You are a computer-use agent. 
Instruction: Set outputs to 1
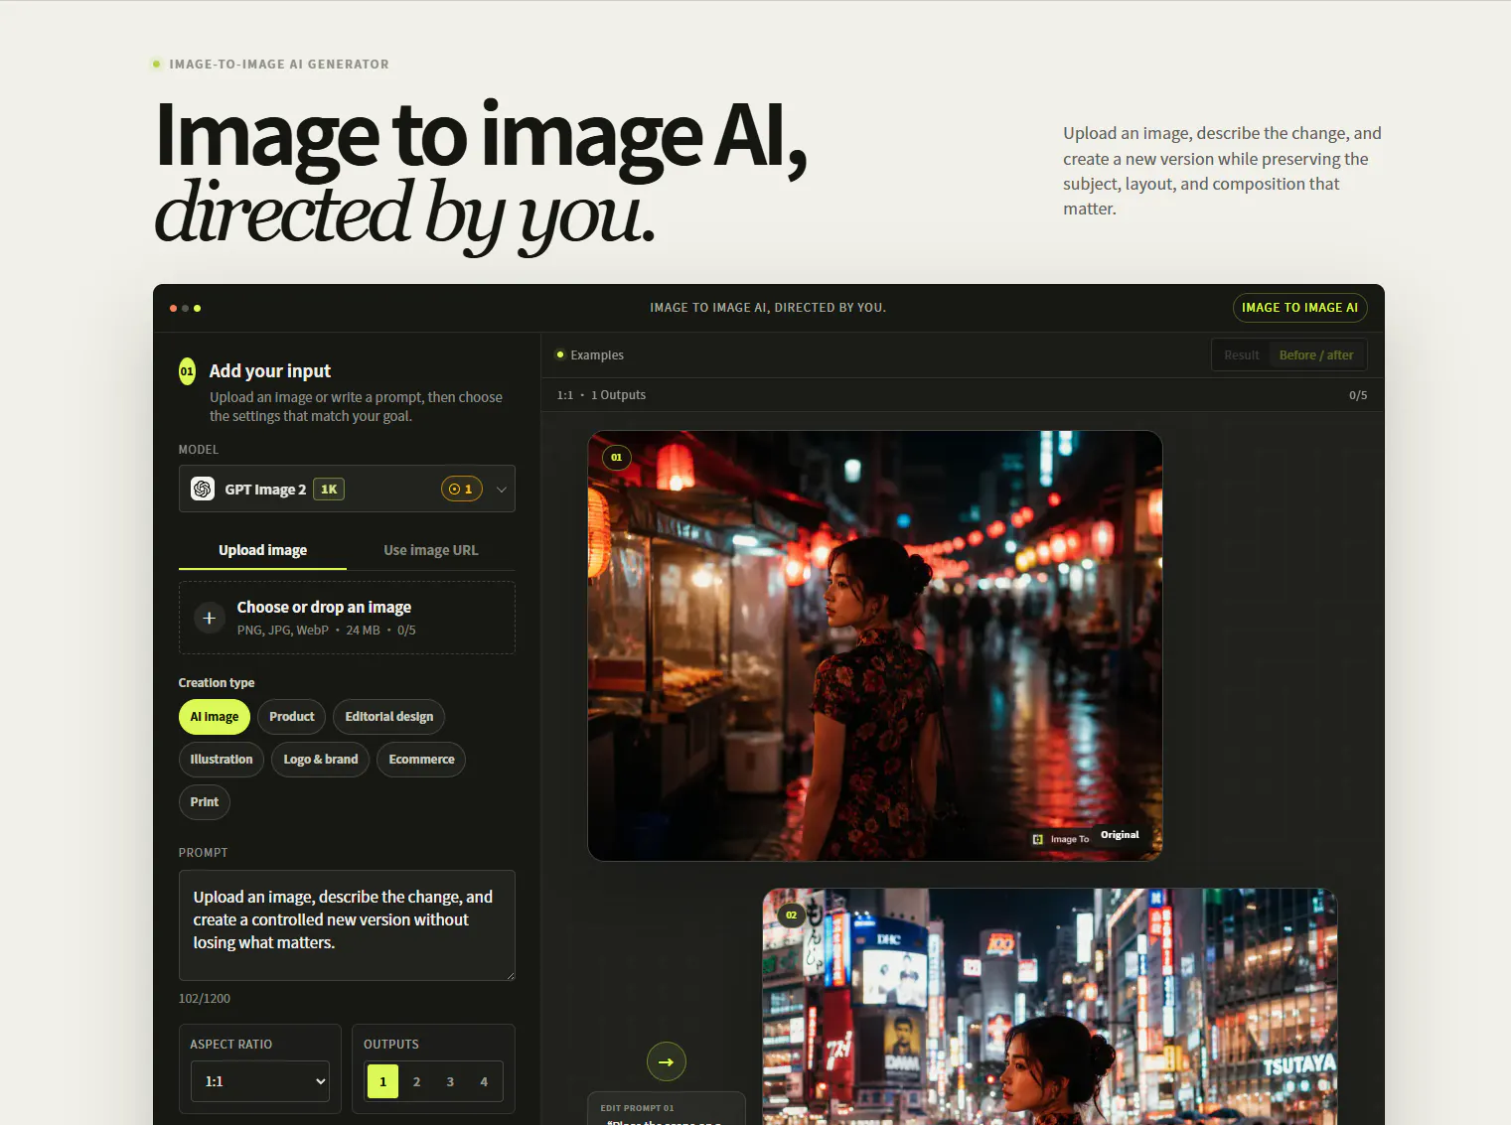pos(382,1081)
